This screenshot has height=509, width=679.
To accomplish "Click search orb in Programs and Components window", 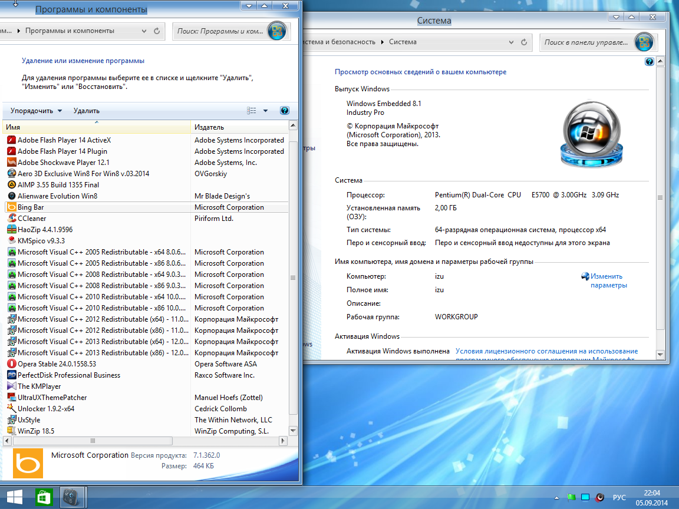I will [276, 31].
